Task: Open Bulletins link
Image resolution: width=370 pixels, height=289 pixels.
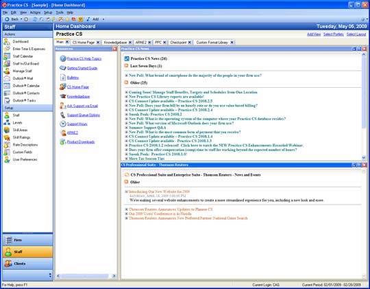Action: point(73,78)
